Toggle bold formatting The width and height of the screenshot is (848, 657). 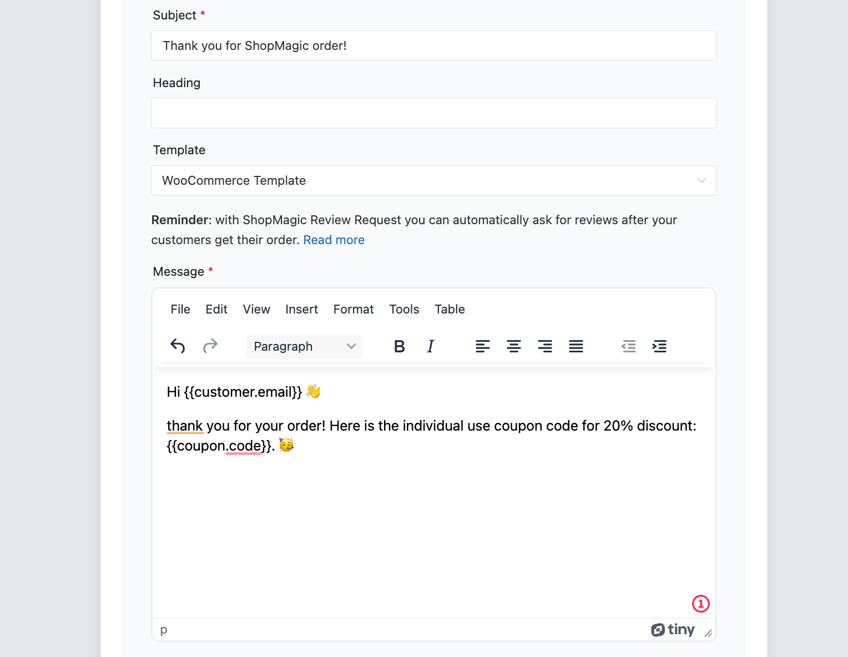[x=399, y=346]
